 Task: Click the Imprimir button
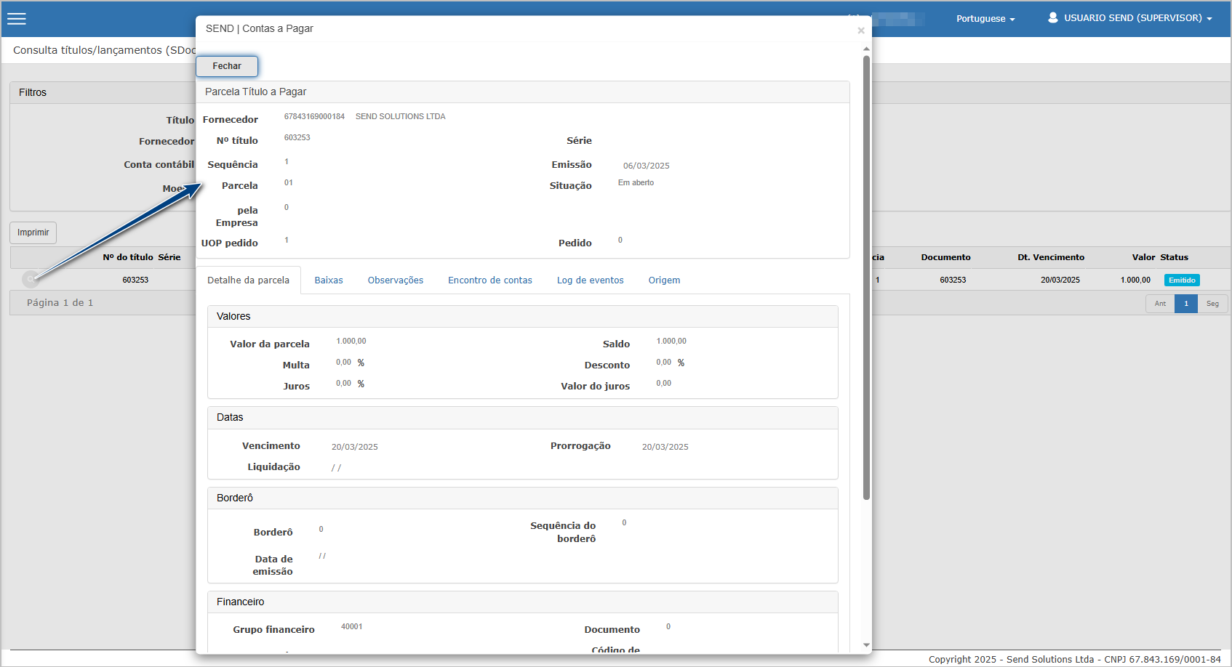[x=33, y=233]
